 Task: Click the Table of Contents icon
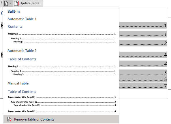6,3
